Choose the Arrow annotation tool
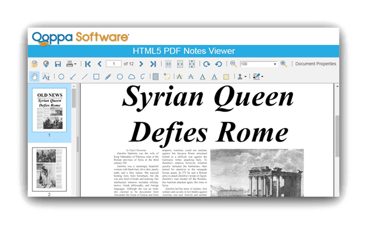 (73, 76)
